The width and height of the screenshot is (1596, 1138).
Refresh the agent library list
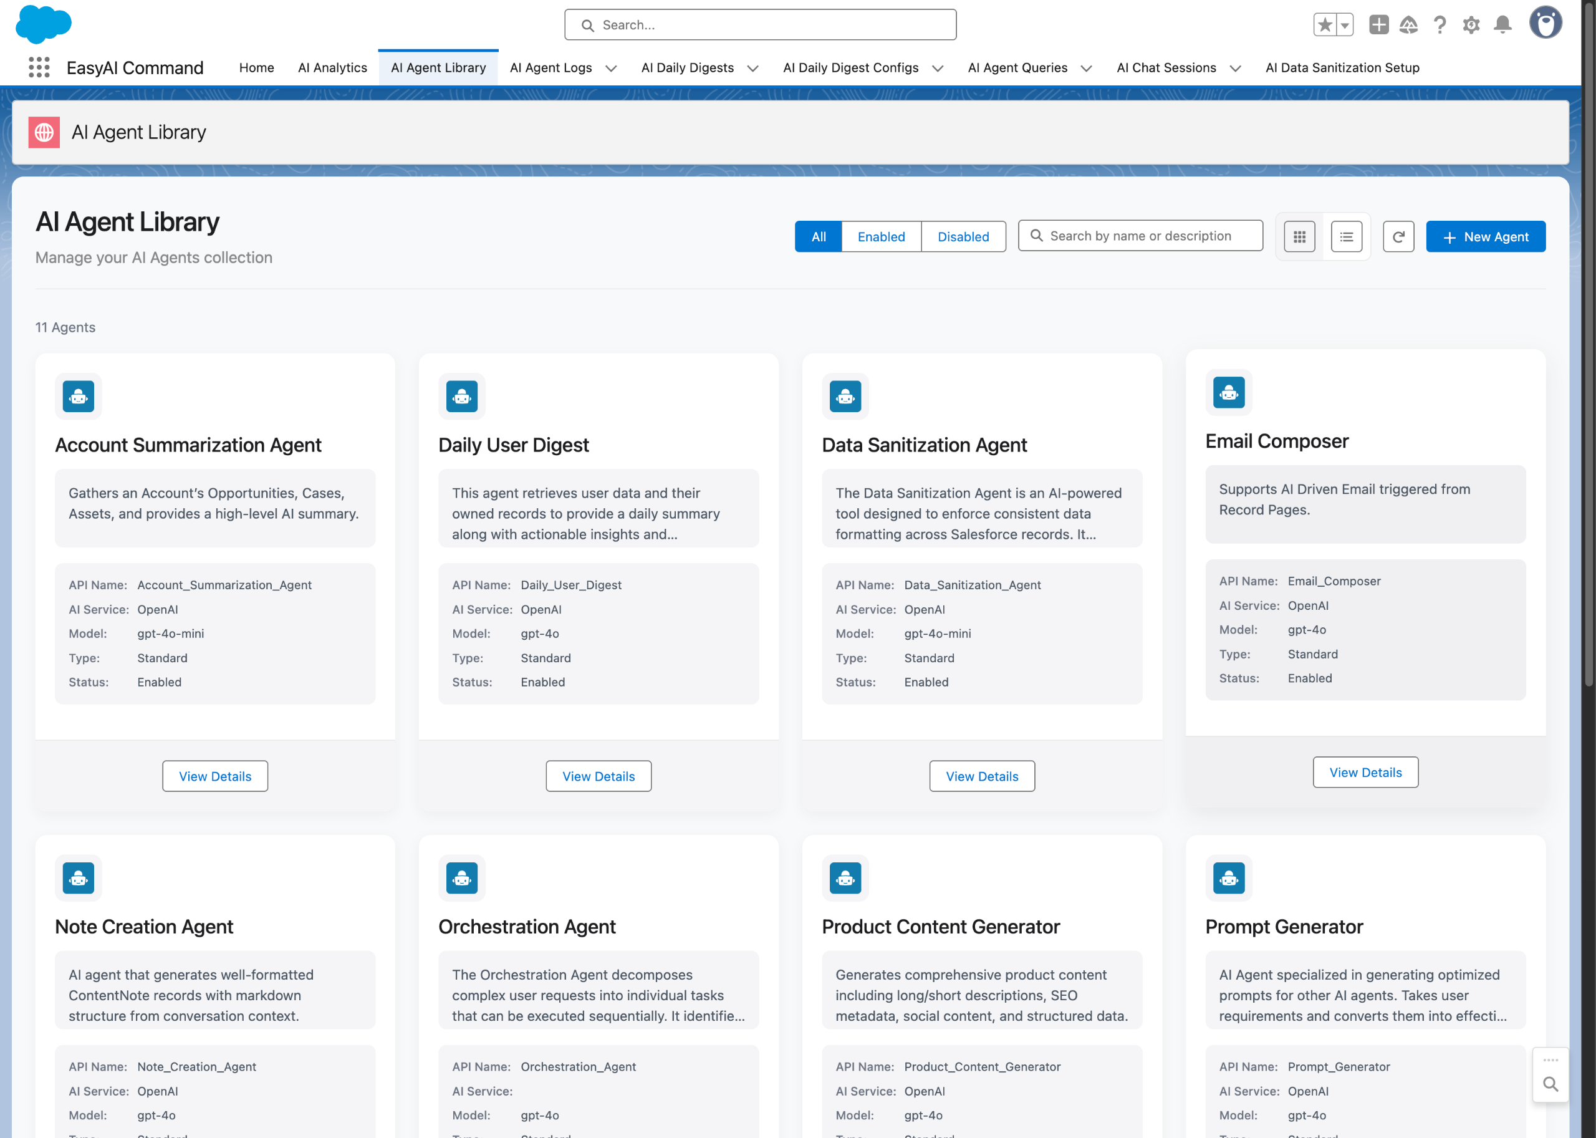click(1398, 237)
